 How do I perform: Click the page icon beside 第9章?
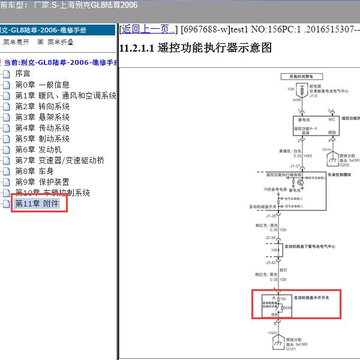coord(7,182)
